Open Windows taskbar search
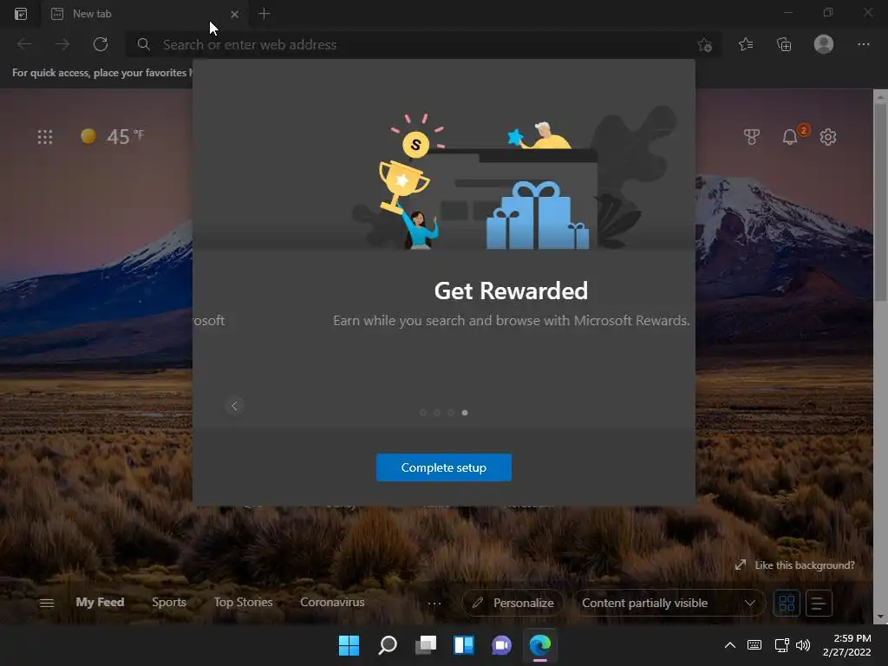Screen dimensions: 888x666 pos(388,645)
